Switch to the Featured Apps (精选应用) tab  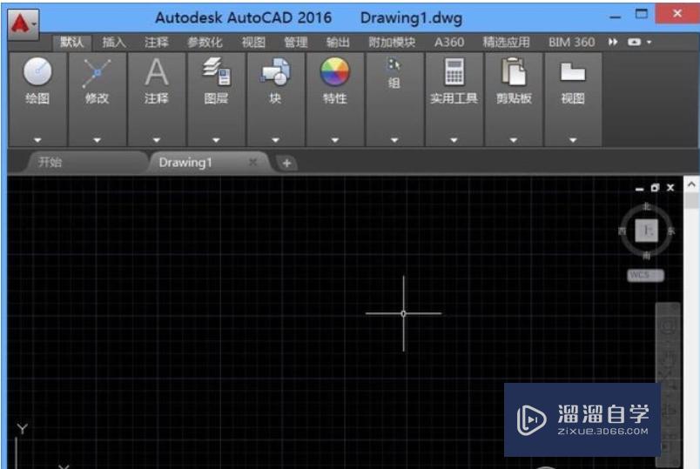point(506,43)
